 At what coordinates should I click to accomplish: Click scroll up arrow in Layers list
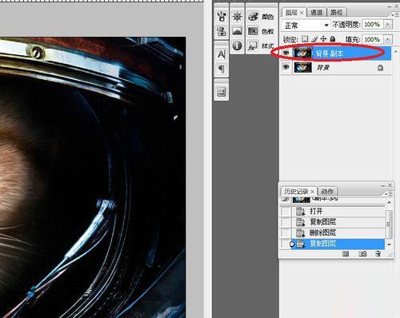[395, 51]
